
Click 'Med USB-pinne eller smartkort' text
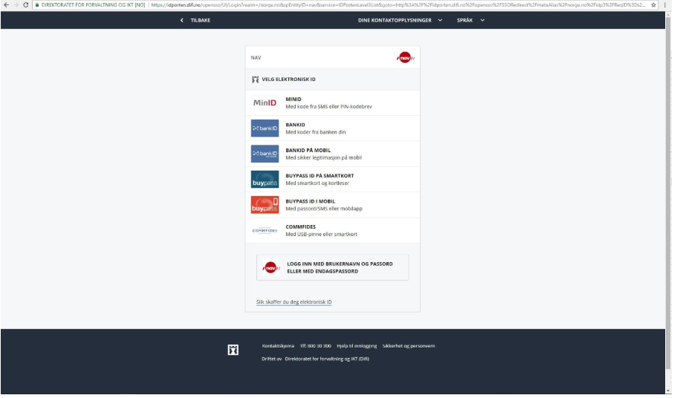click(322, 235)
